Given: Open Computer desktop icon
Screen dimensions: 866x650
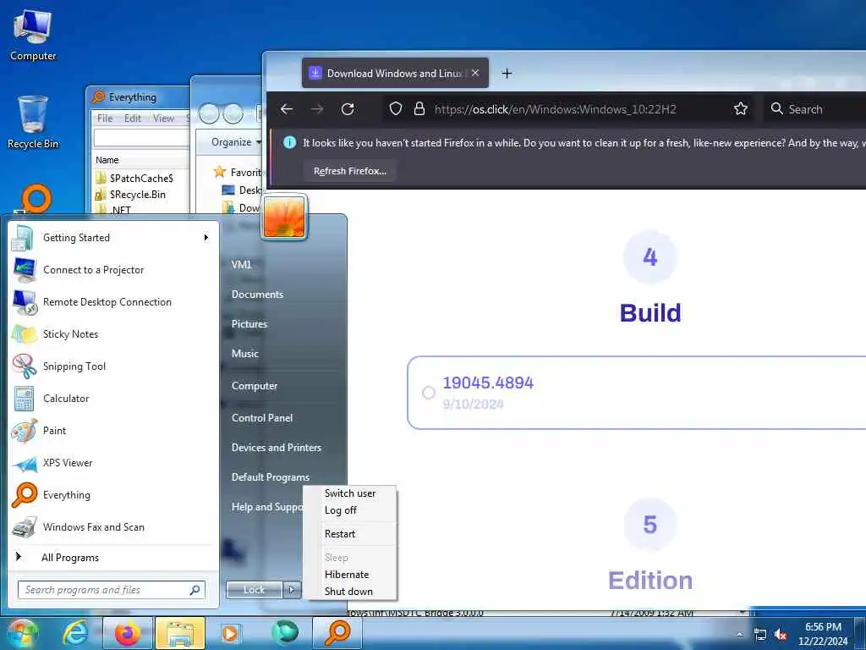Looking at the screenshot, I should [33, 35].
